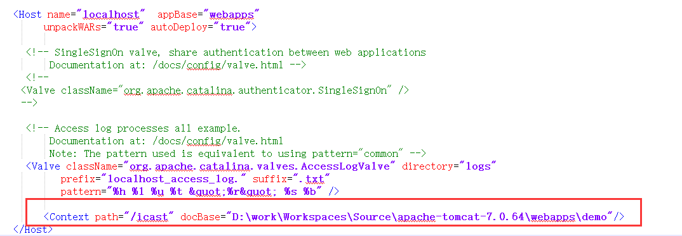Click the "Access log processes all example." comment
Image resolution: width=682 pixels, height=236 pixels.
pos(133,128)
